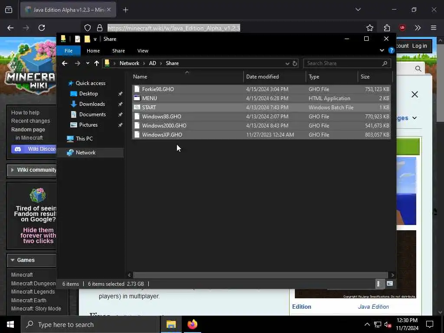Open the Home ribbon tab
444x333 pixels.
93,51
